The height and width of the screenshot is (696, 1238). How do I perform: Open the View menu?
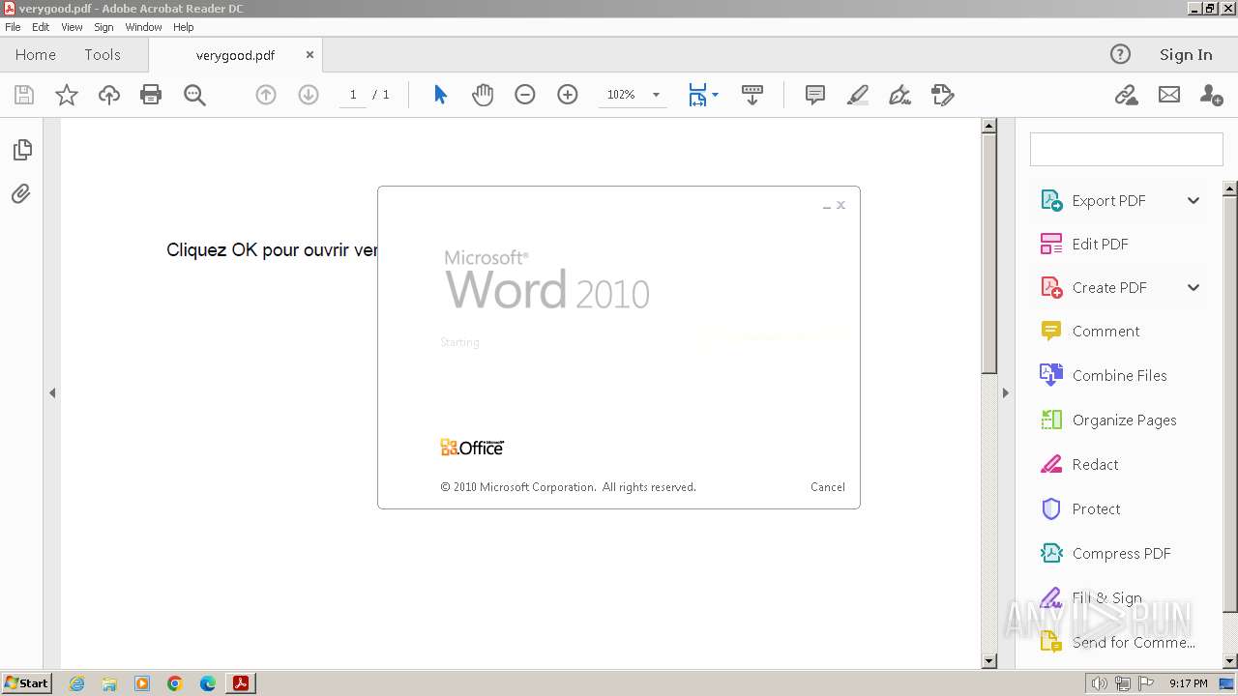pyautogui.click(x=72, y=27)
